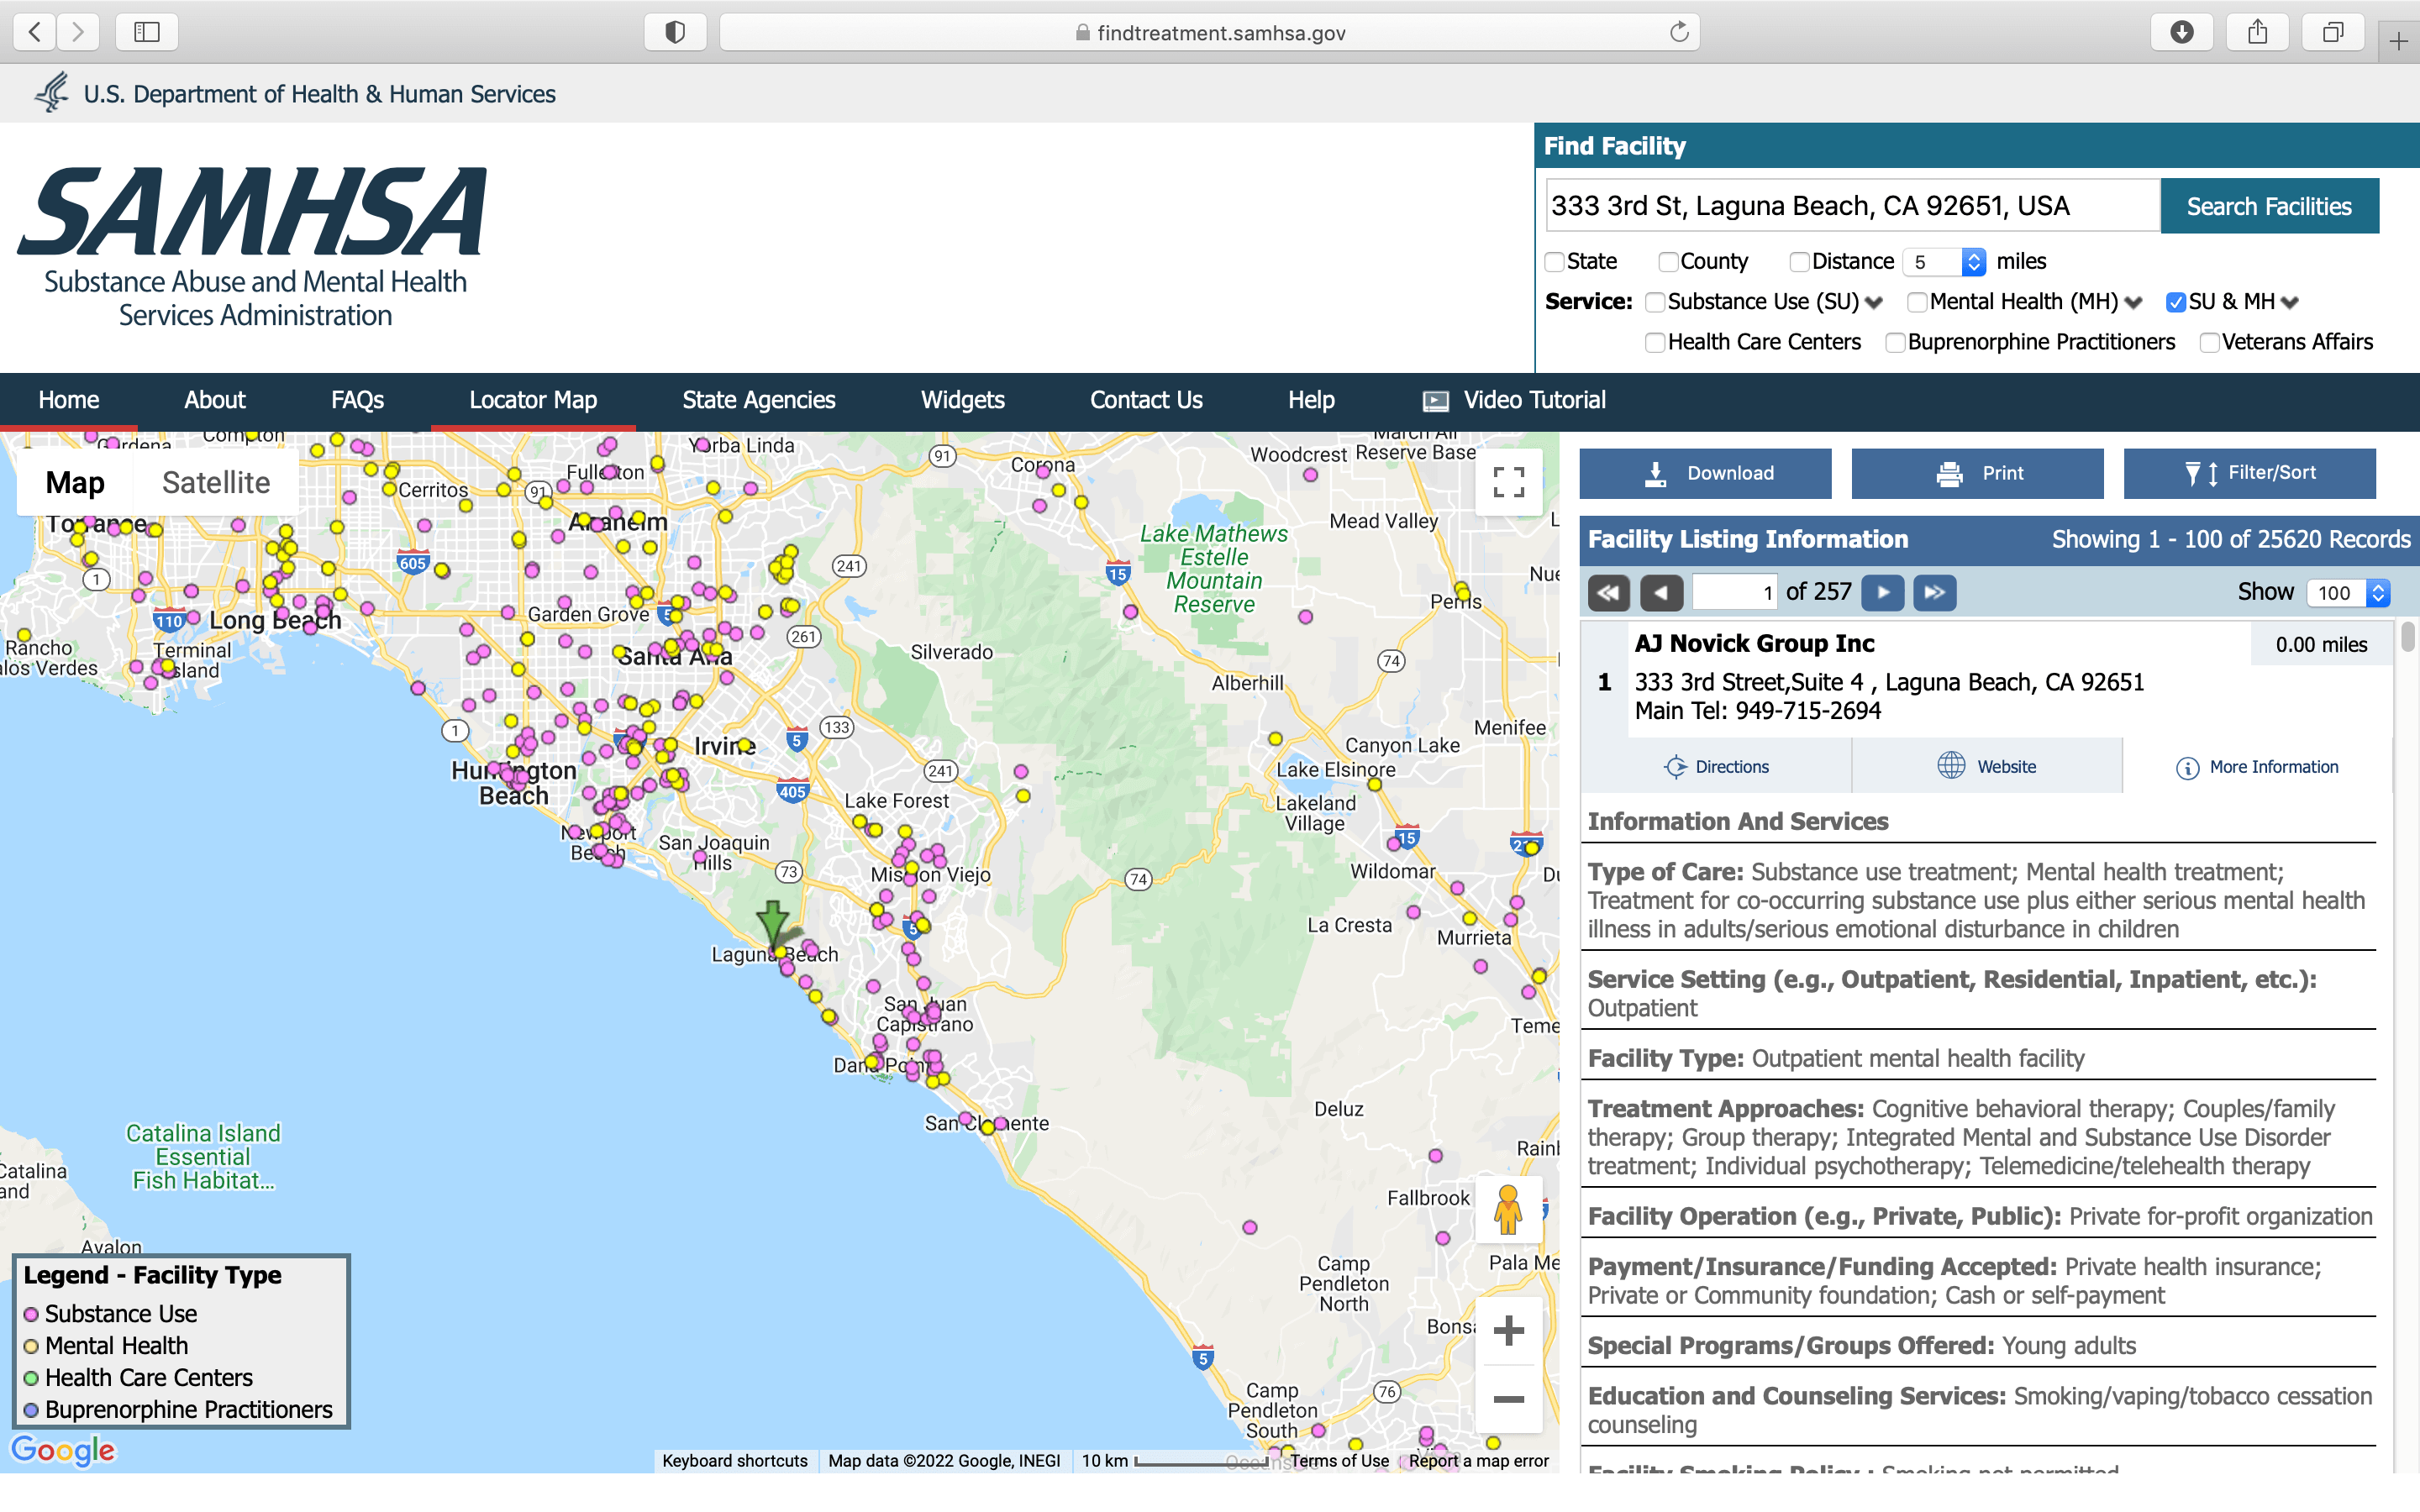
Task: Open the Home menu item
Action: click(x=69, y=400)
